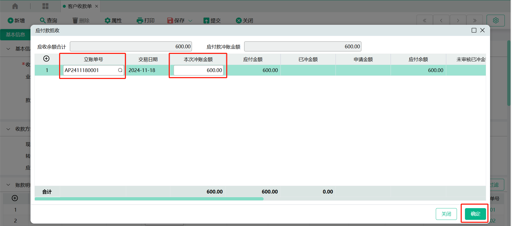512x226 pixels.
Task: Close the 应付款抵收 dialog with X
Action: point(483,30)
